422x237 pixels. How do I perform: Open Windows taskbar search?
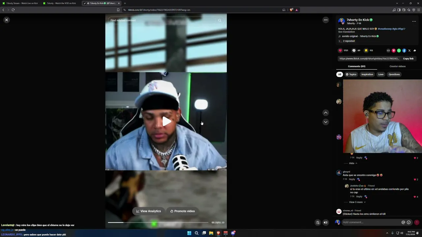[x=196, y=233]
